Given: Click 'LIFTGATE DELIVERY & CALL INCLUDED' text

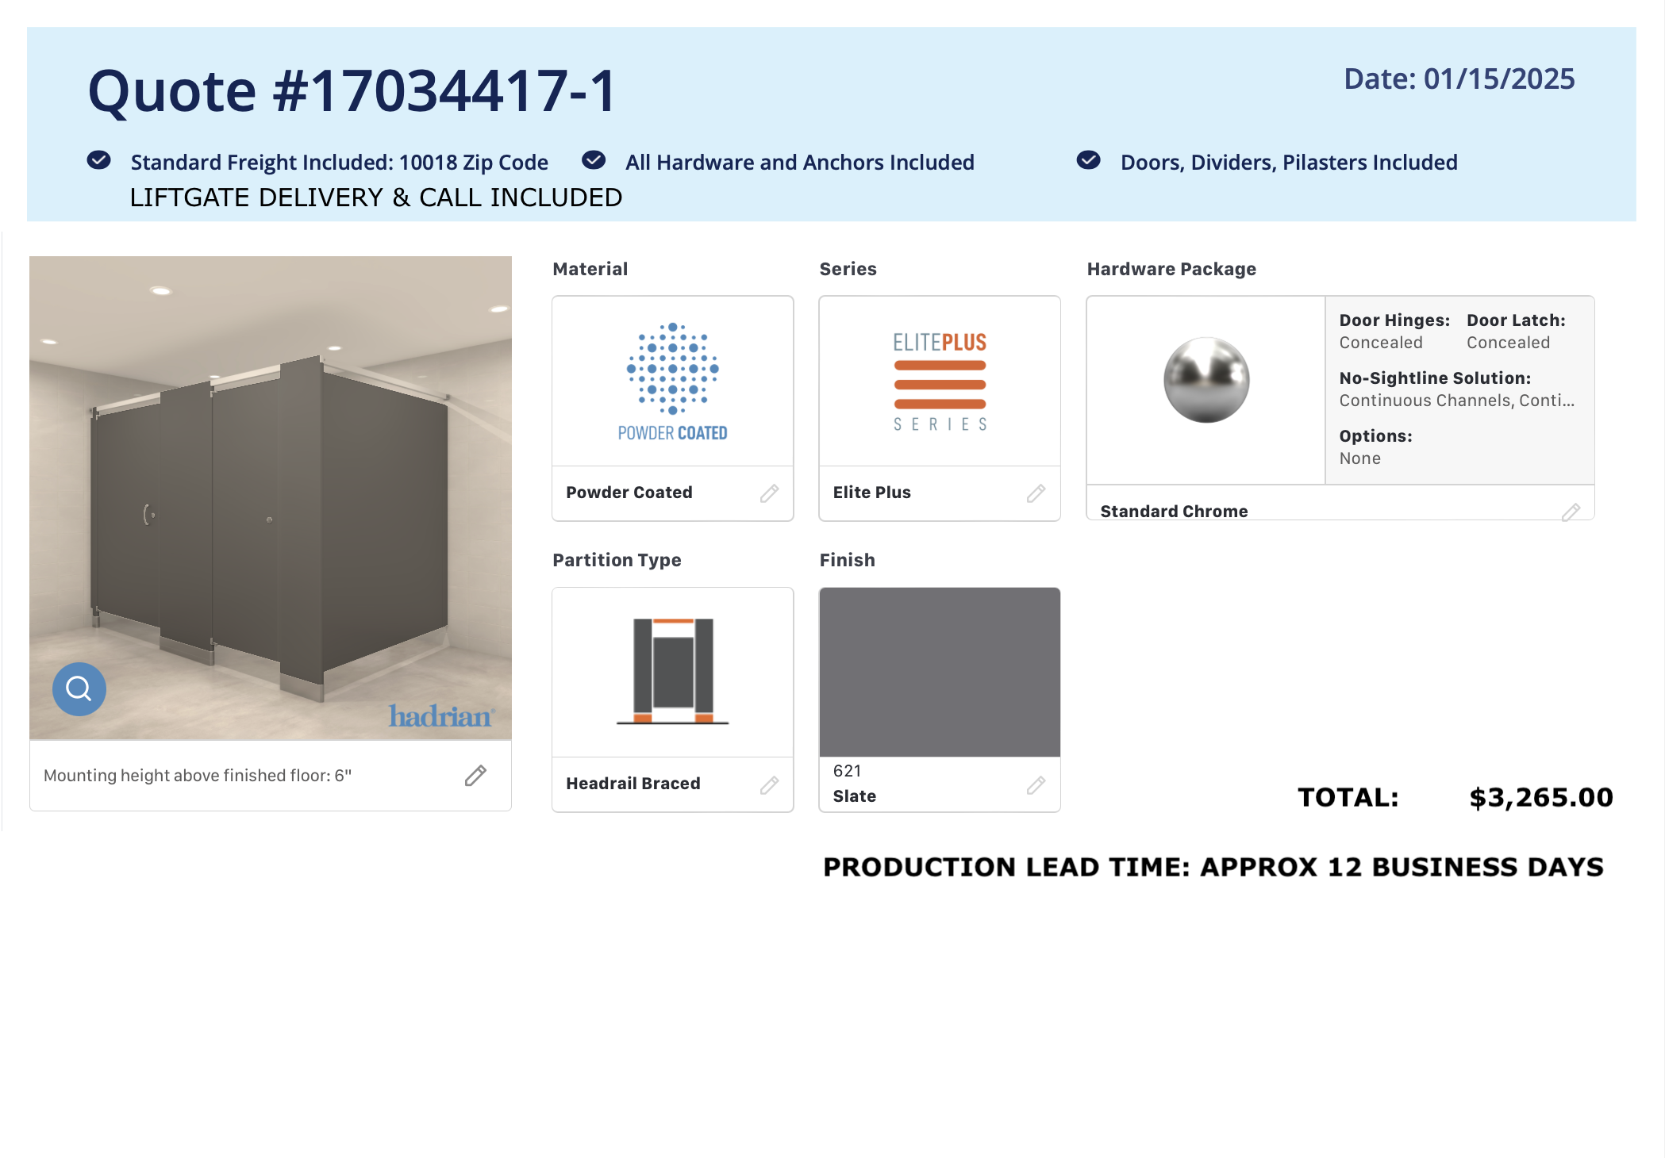Looking at the screenshot, I should pyautogui.click(x=376, y=197).
